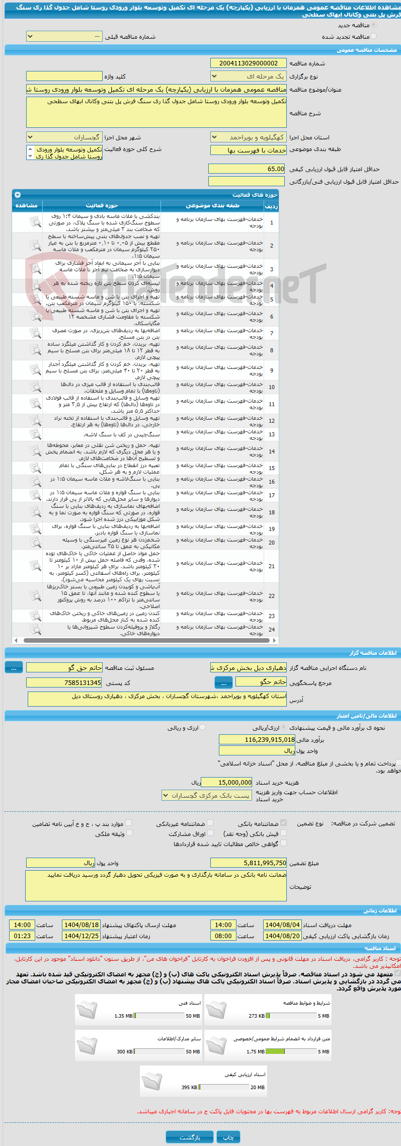
Task: Open the view icon for activity row 16
Action: [x=35, y=482]
